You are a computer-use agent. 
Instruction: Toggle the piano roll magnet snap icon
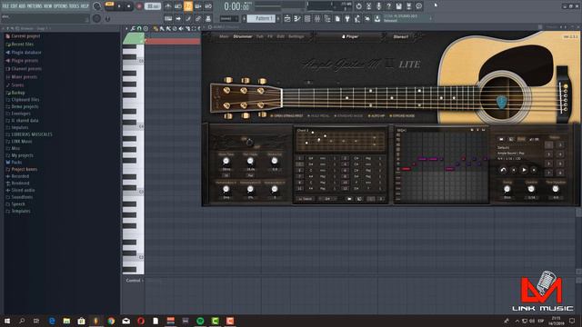139,28
